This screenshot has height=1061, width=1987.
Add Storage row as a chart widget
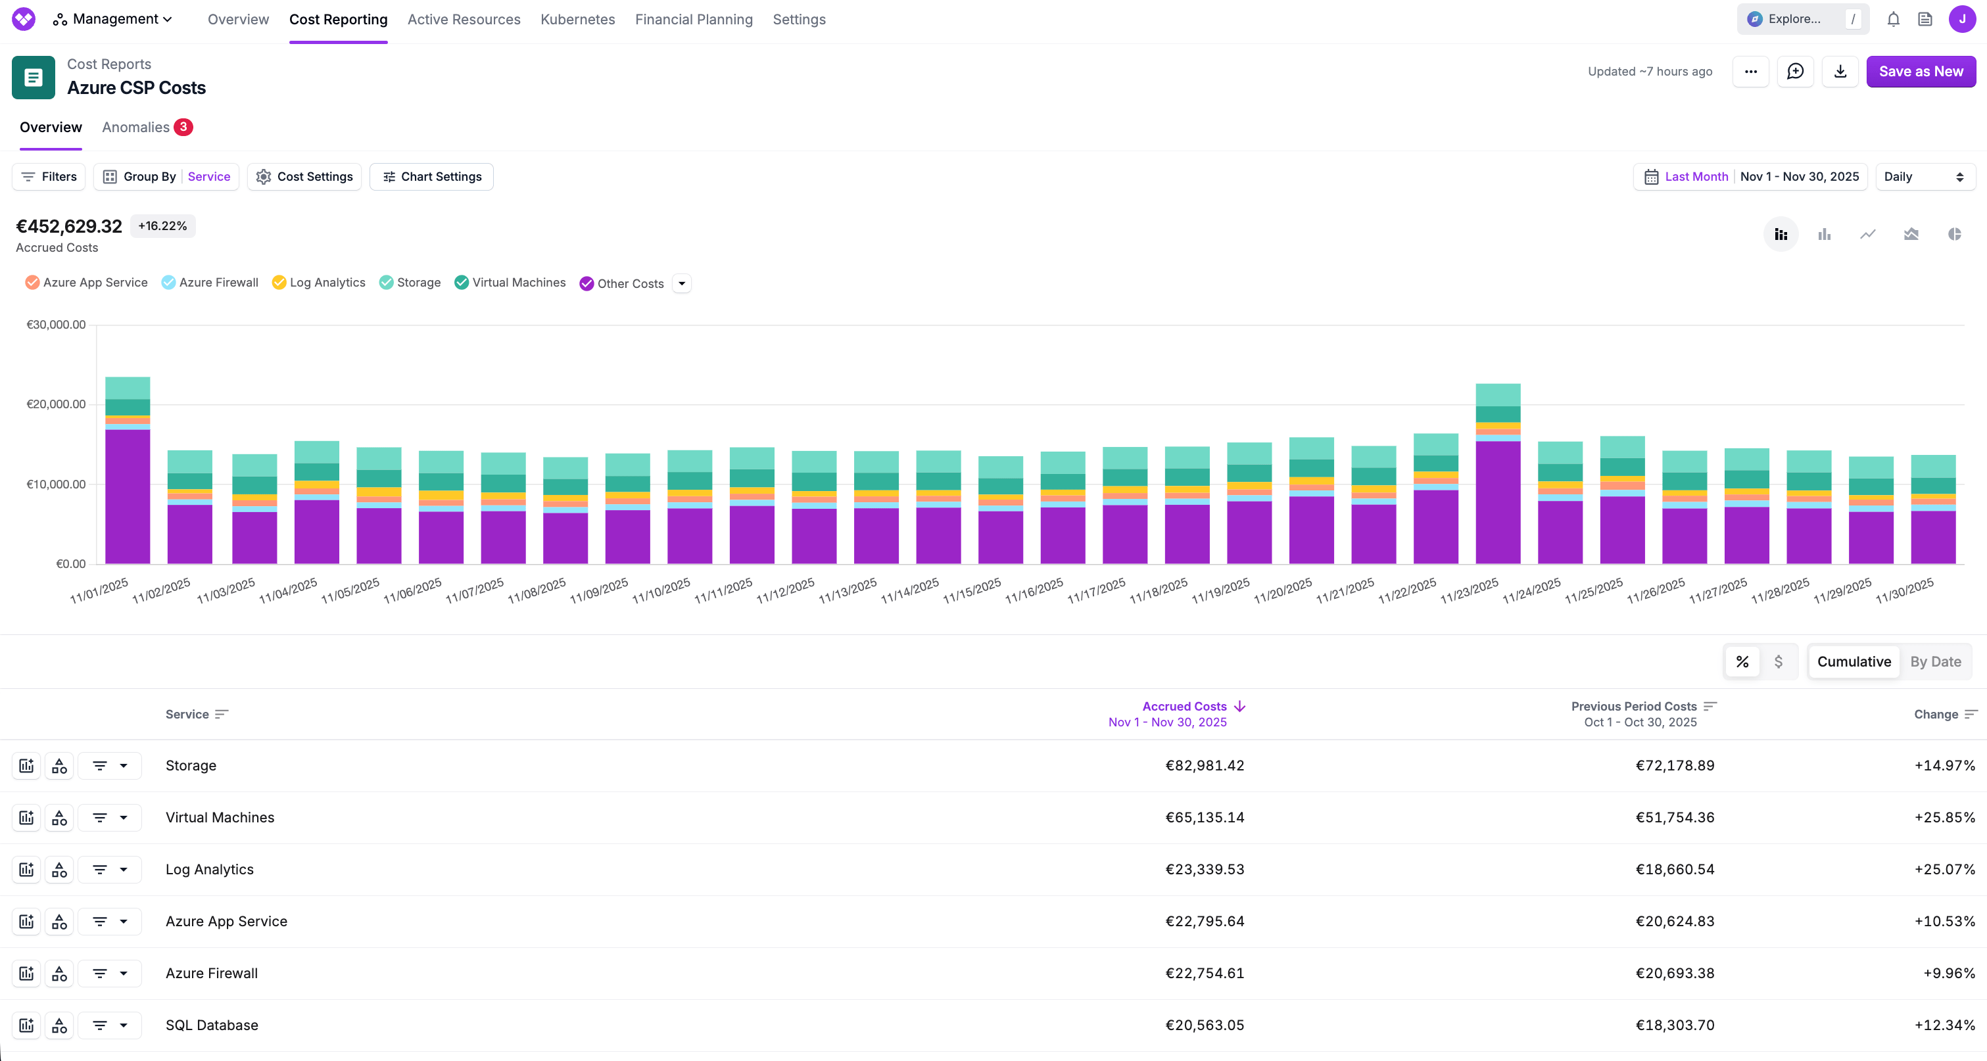pos(26,765)
